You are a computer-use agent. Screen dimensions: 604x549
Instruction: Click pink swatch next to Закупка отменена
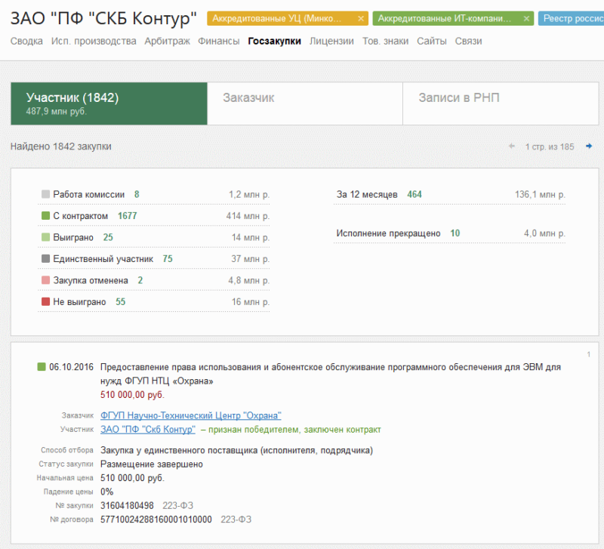[45, 279]
